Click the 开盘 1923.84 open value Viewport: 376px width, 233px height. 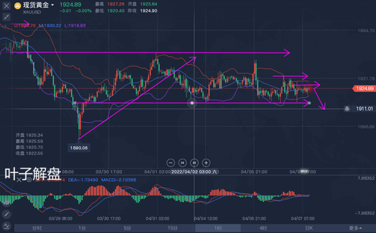143,4
